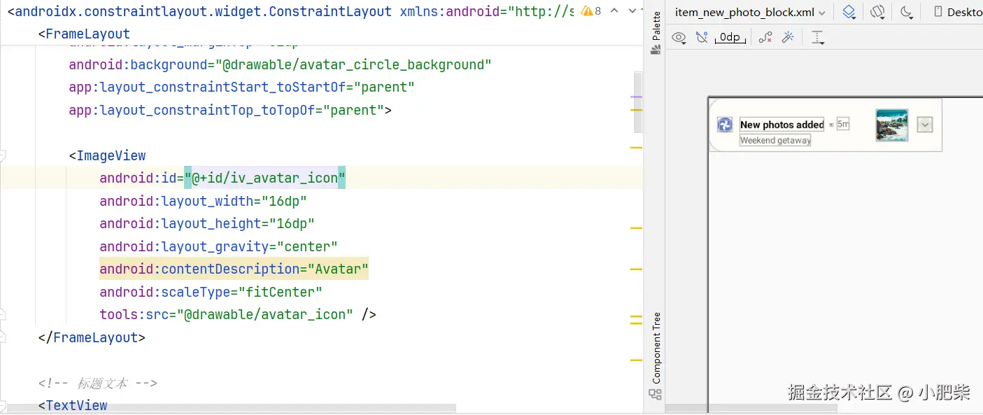Open the Desktop device selector

[x=959, y=12]
